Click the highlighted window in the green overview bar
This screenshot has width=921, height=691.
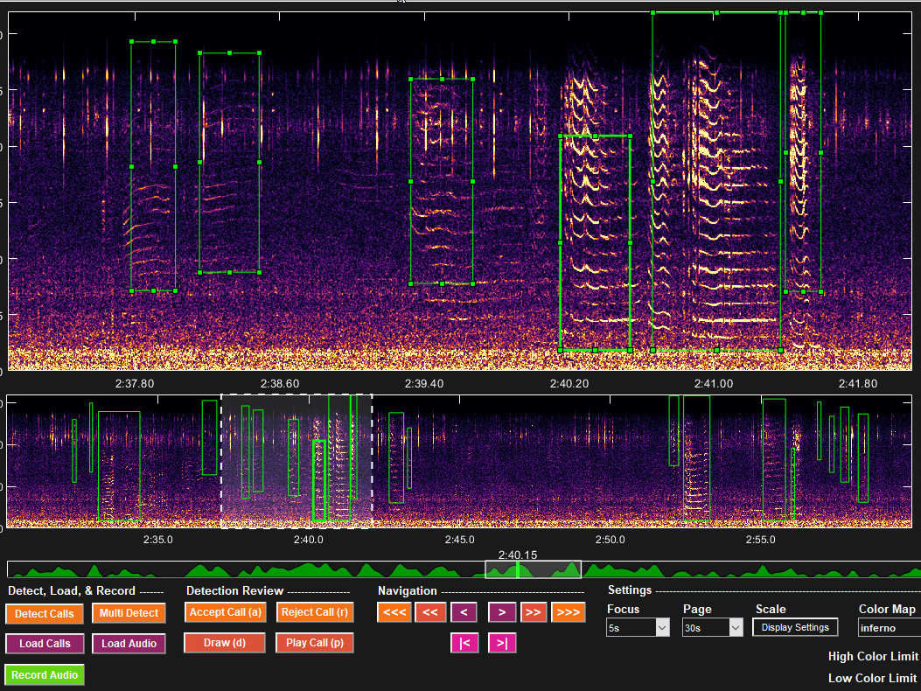pos(533,569)
